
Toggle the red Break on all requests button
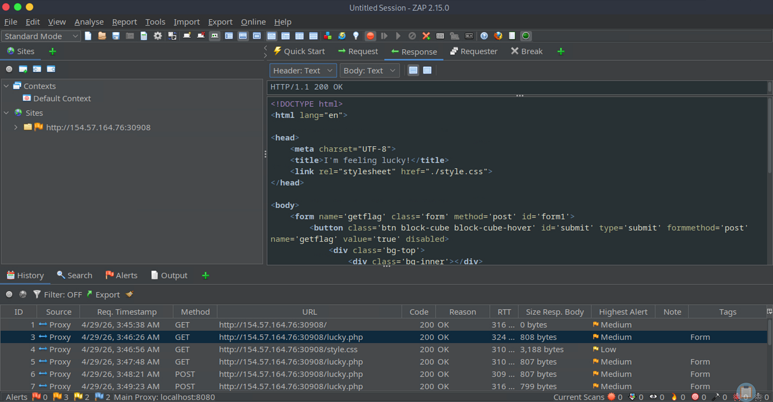(x=370, y=36)
